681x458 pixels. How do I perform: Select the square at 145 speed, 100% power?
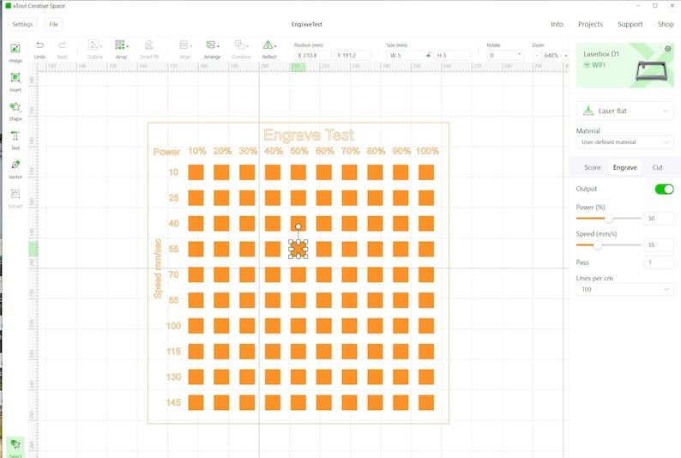tap(426, 402)
